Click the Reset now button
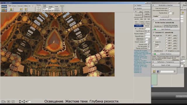 click(x=175, y=60)
